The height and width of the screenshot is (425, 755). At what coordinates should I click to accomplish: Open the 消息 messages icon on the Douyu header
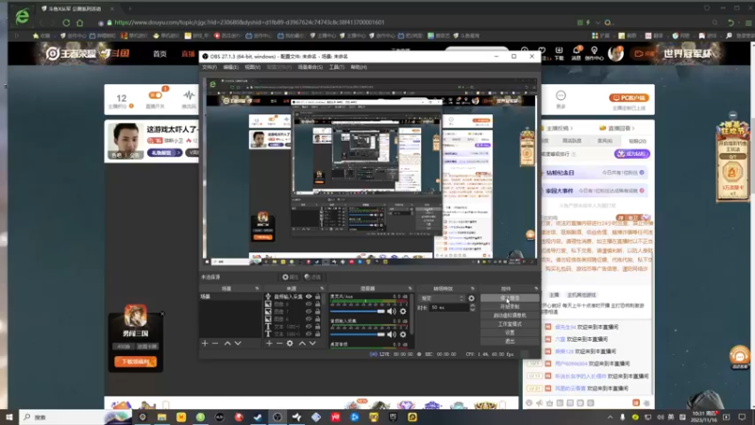point(577,53)
